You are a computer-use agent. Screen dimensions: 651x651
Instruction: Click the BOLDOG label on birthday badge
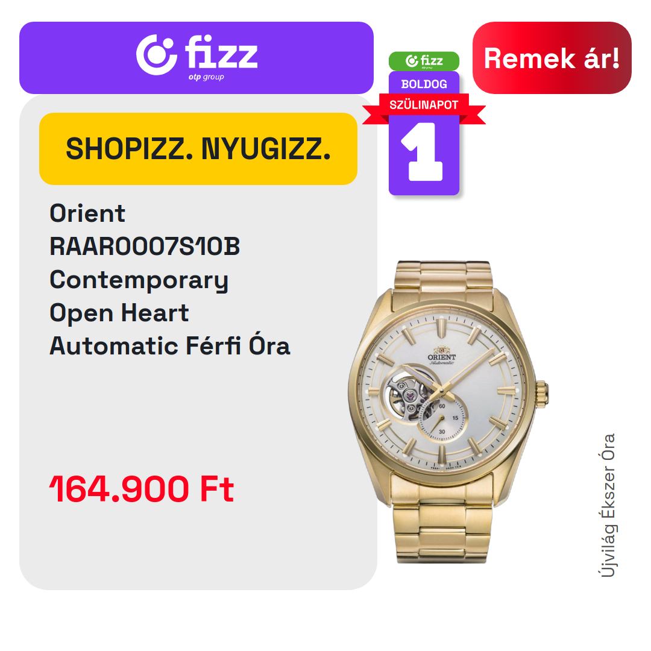[424, 84]
